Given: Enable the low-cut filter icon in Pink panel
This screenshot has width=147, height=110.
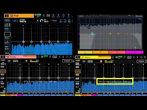Looking at the screenshot, I should pyautogui.click(x=61, y=21).
